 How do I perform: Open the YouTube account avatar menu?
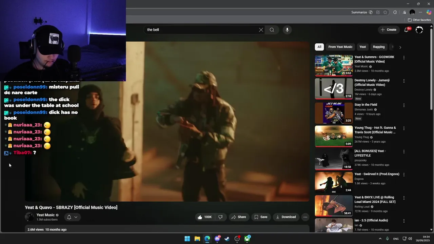tap(419, 30)
